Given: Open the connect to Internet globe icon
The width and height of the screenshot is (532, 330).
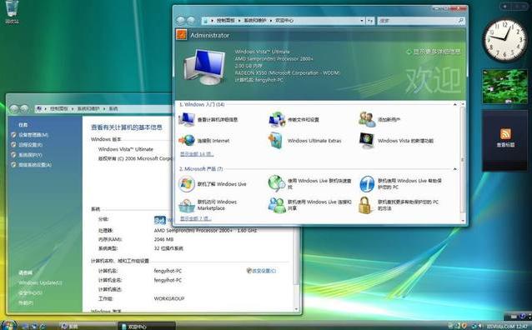Looking at the screenshot, I should [187, 140].
